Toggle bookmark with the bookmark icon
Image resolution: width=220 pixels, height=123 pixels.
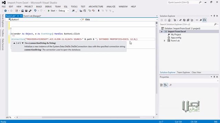(x=99, y=11)
